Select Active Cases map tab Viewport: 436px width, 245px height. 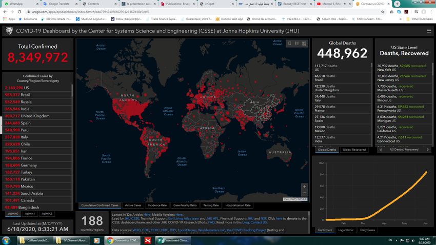133,206
